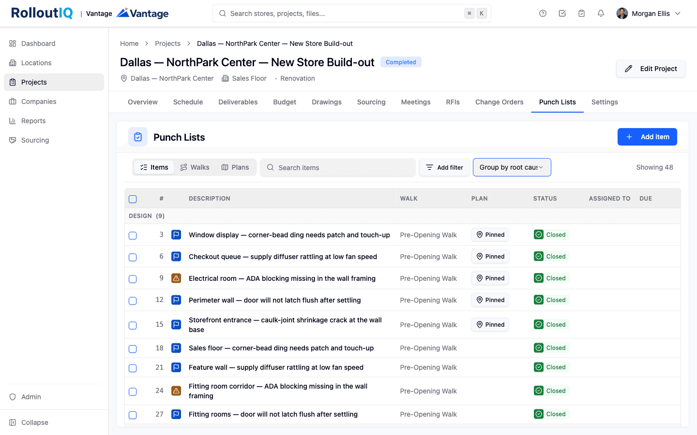
Task: Open the Group by root cause dropdown
Action: pos(512,167)
